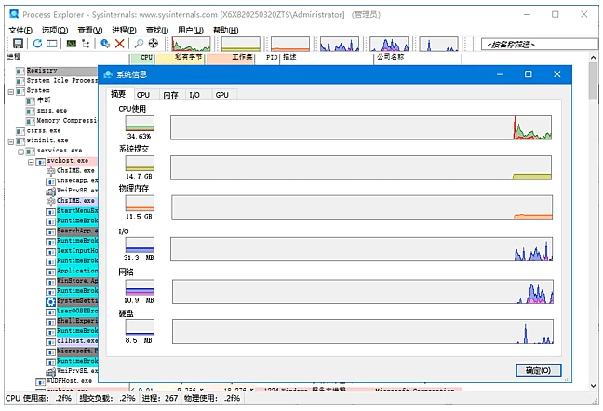Viewport: 603px width, 411px height.
Task: Click the Refresh toolbar icon
Action: coord(38,44)
